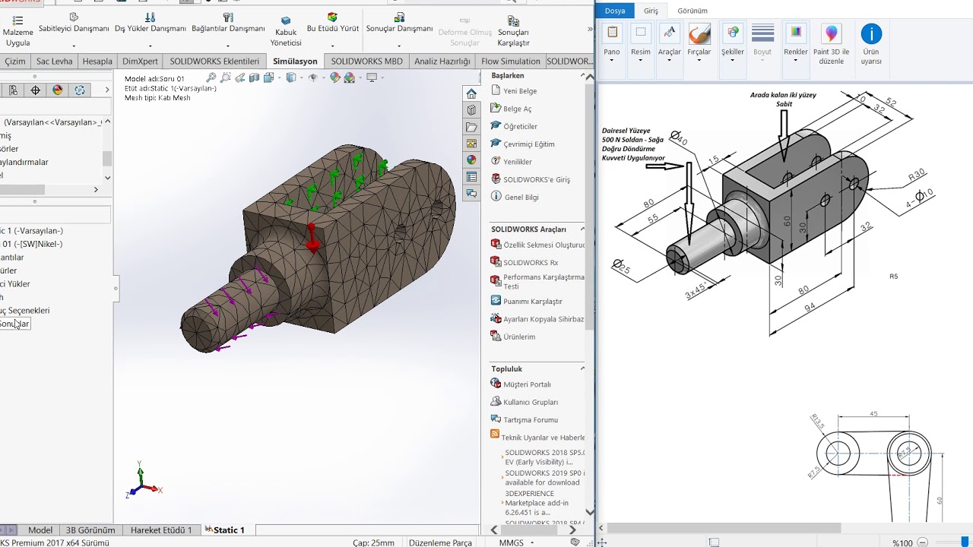The width and height of the screenshot is (973, 547).
Task: Open the Appearances task pane tab
Action: click(x=471, y=160)
